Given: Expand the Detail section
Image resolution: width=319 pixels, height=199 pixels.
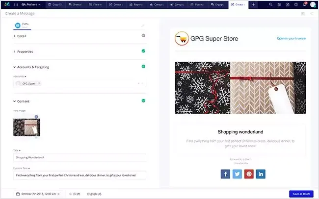Looking at the screenshot, I should point(22,36).
